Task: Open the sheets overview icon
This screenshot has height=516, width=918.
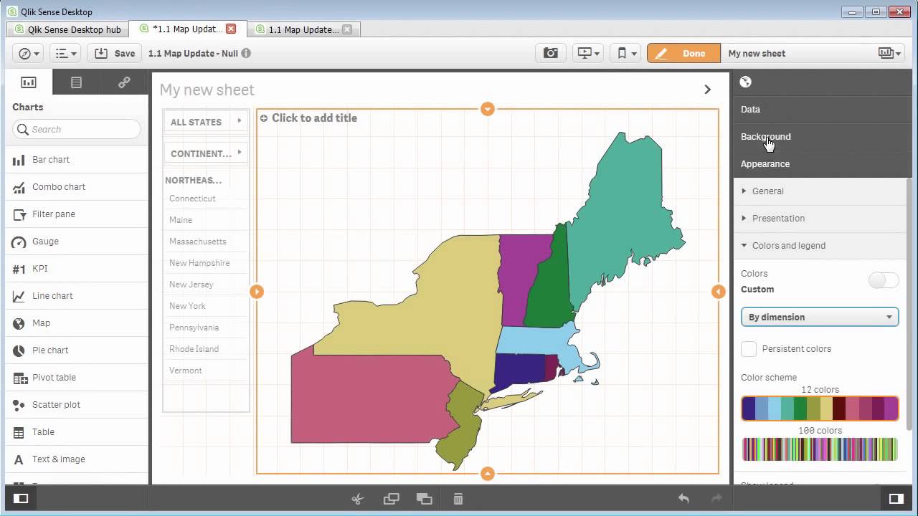Action: click(x=889, y=53)
